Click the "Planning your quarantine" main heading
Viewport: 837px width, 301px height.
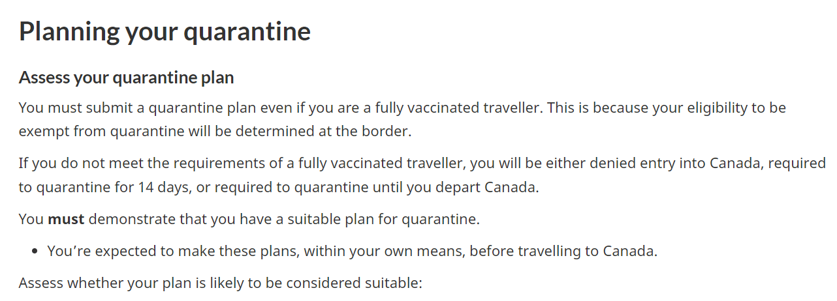[165, 31]
